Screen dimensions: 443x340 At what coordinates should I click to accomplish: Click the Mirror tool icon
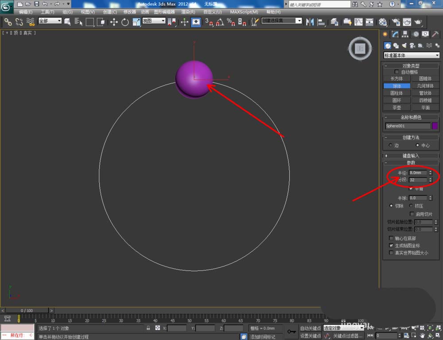pos(310,22)
